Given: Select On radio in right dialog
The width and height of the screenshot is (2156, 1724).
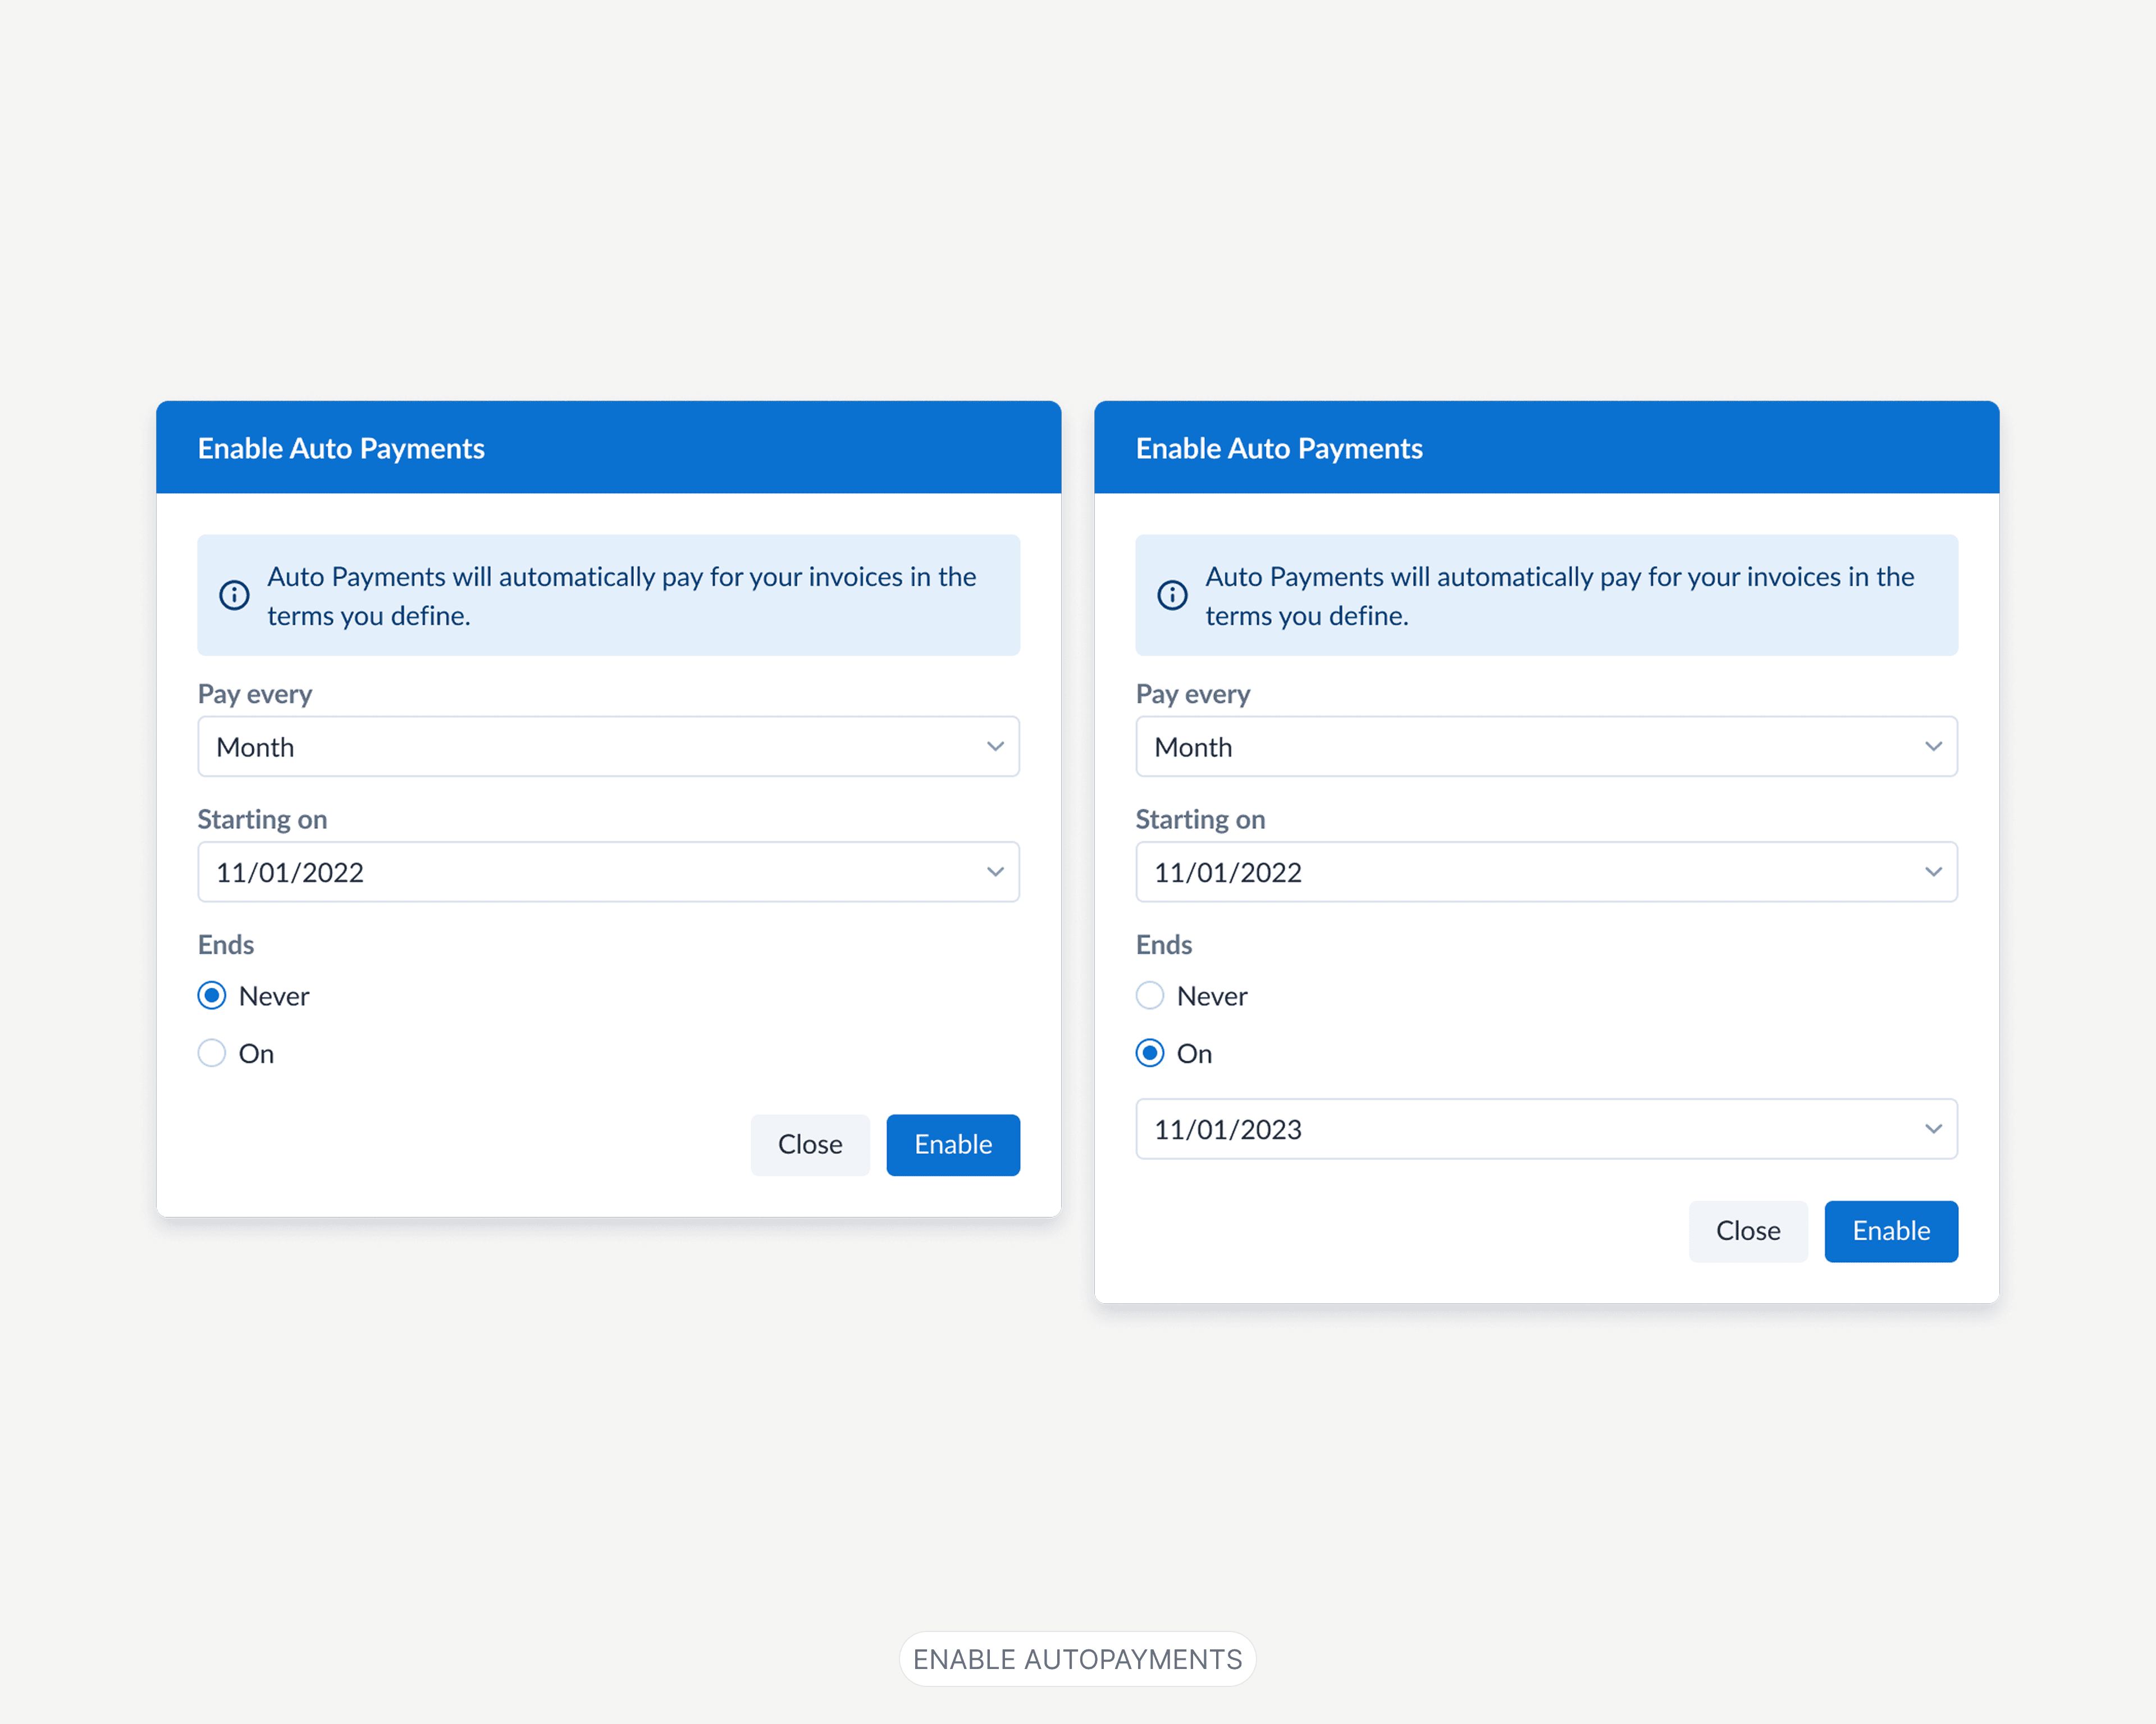Looking at the screenshot, I should [x=1150, y=1052].
